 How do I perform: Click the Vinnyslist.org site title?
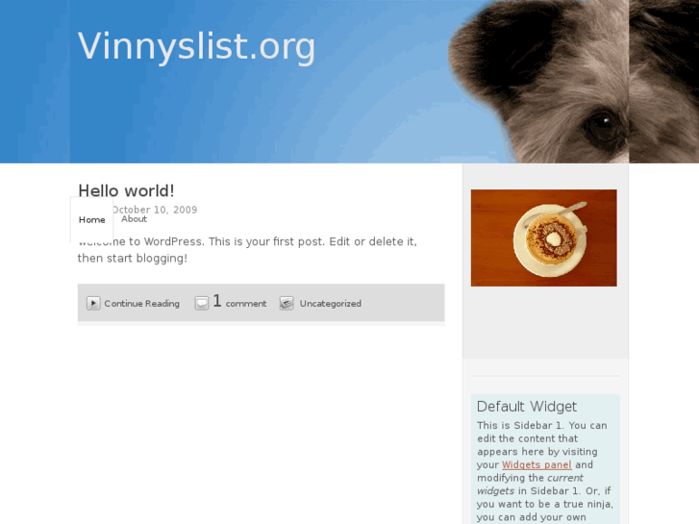(x=196, y=46)
